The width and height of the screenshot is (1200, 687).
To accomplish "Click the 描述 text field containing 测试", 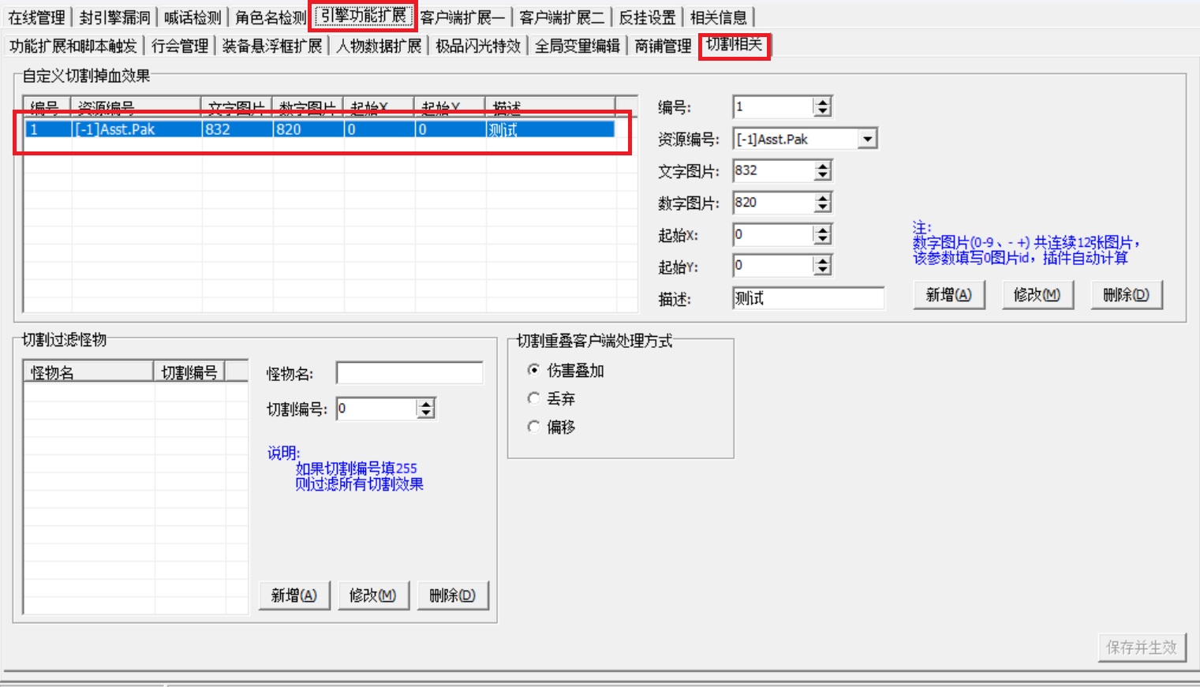I will point(809,298).
